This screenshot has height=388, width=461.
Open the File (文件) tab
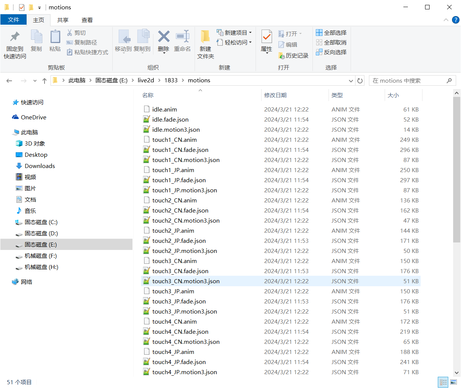coord(13,20)
